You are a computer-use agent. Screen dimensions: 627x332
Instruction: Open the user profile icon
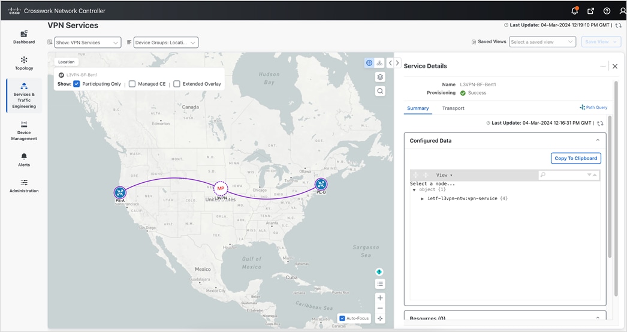click(x=623, y=11)
